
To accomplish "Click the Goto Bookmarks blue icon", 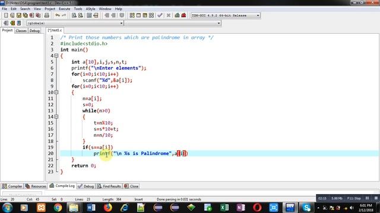I will point(19,23).
